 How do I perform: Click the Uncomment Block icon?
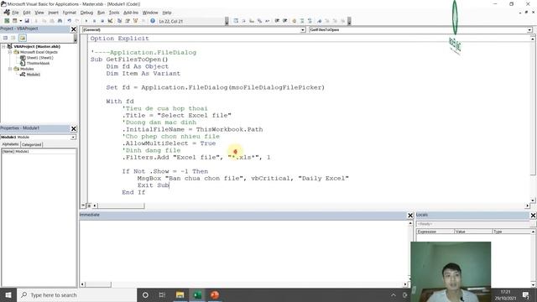[310, 21]
